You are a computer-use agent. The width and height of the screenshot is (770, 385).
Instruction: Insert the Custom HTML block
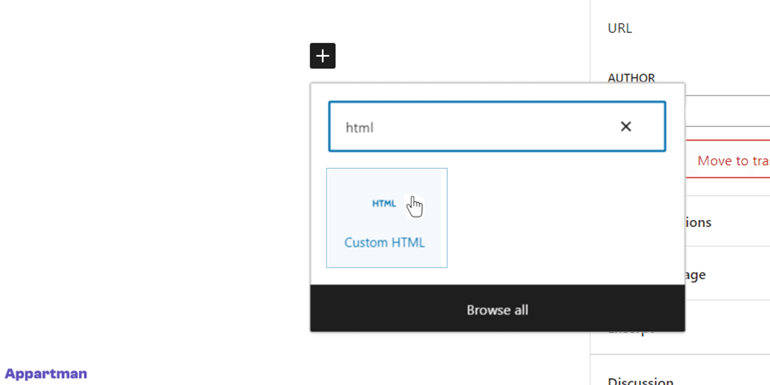(387, 218)
